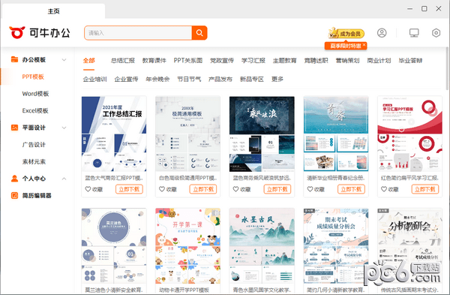Image resolution: width=450 pixels, height=295 pixels.
Task: Select the 年会晚会 category tab
Action: click(157, 79)
